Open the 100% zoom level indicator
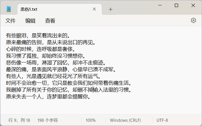202x126 pixels. 91,120
